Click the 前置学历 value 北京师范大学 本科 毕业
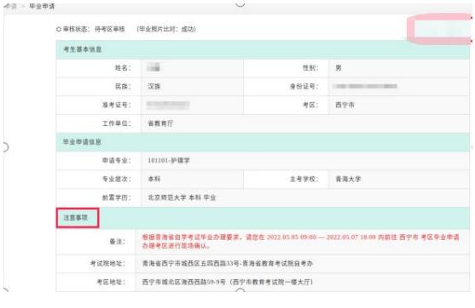The height and width of the screenshot is (308, 475). pyautogui.click(x=182, y=197)
